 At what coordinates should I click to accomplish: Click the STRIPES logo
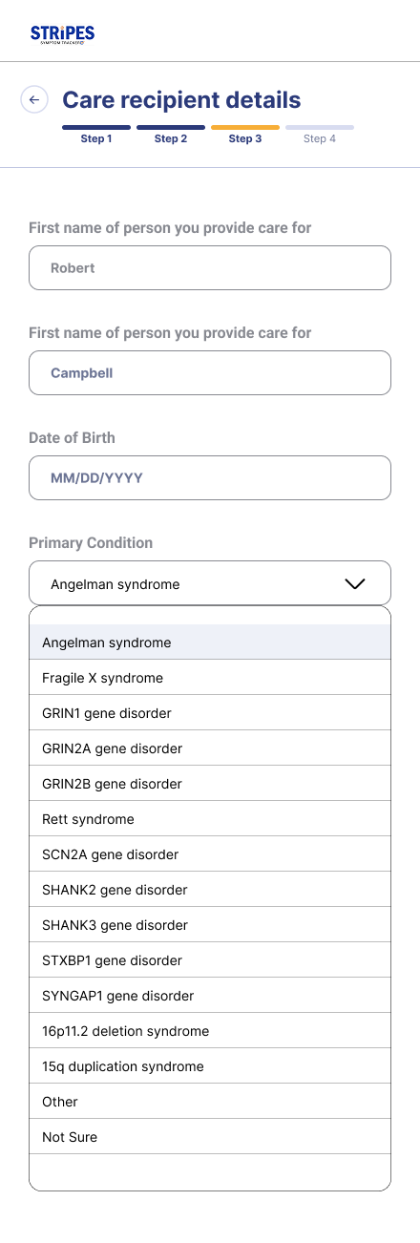[63, 35]
